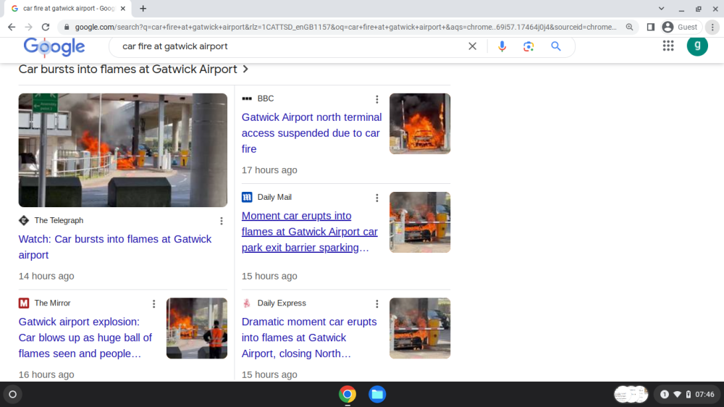Open more options for Daily Mail result
This screenshot has height=407, width=724.
[376, 198]
